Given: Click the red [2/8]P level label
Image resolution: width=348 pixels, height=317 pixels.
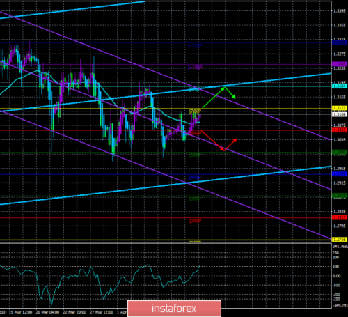Looking at the screenshot, I should click(195, 221).
